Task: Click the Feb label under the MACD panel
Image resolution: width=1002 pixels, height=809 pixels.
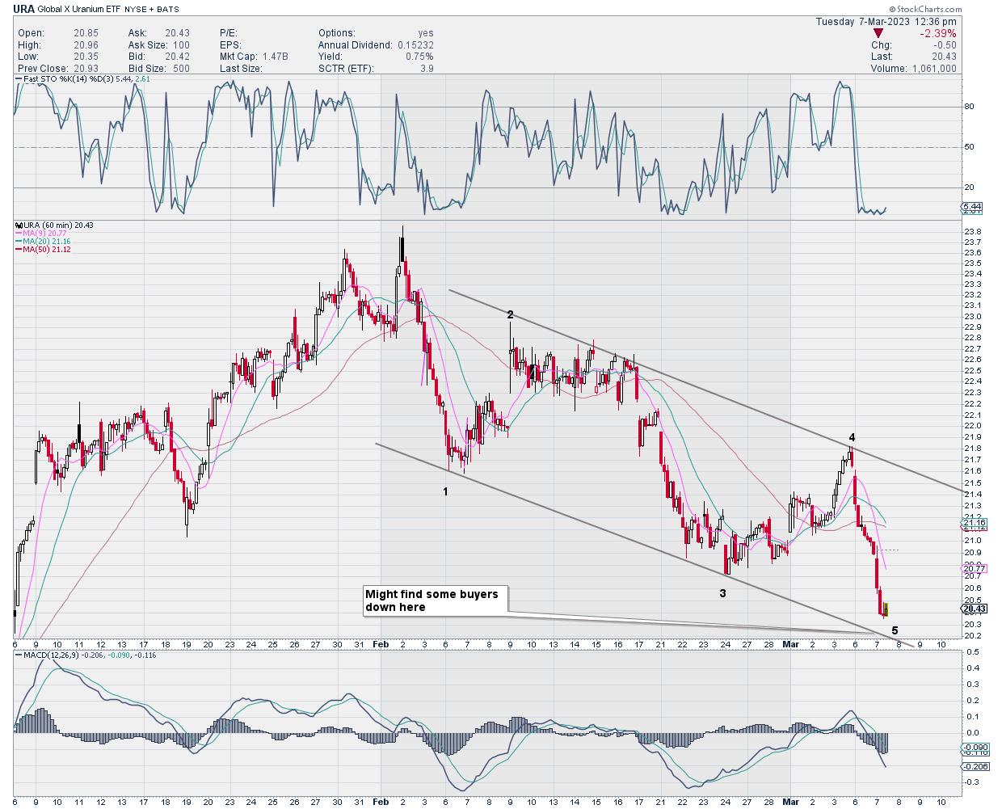Action: click(381, 802)
